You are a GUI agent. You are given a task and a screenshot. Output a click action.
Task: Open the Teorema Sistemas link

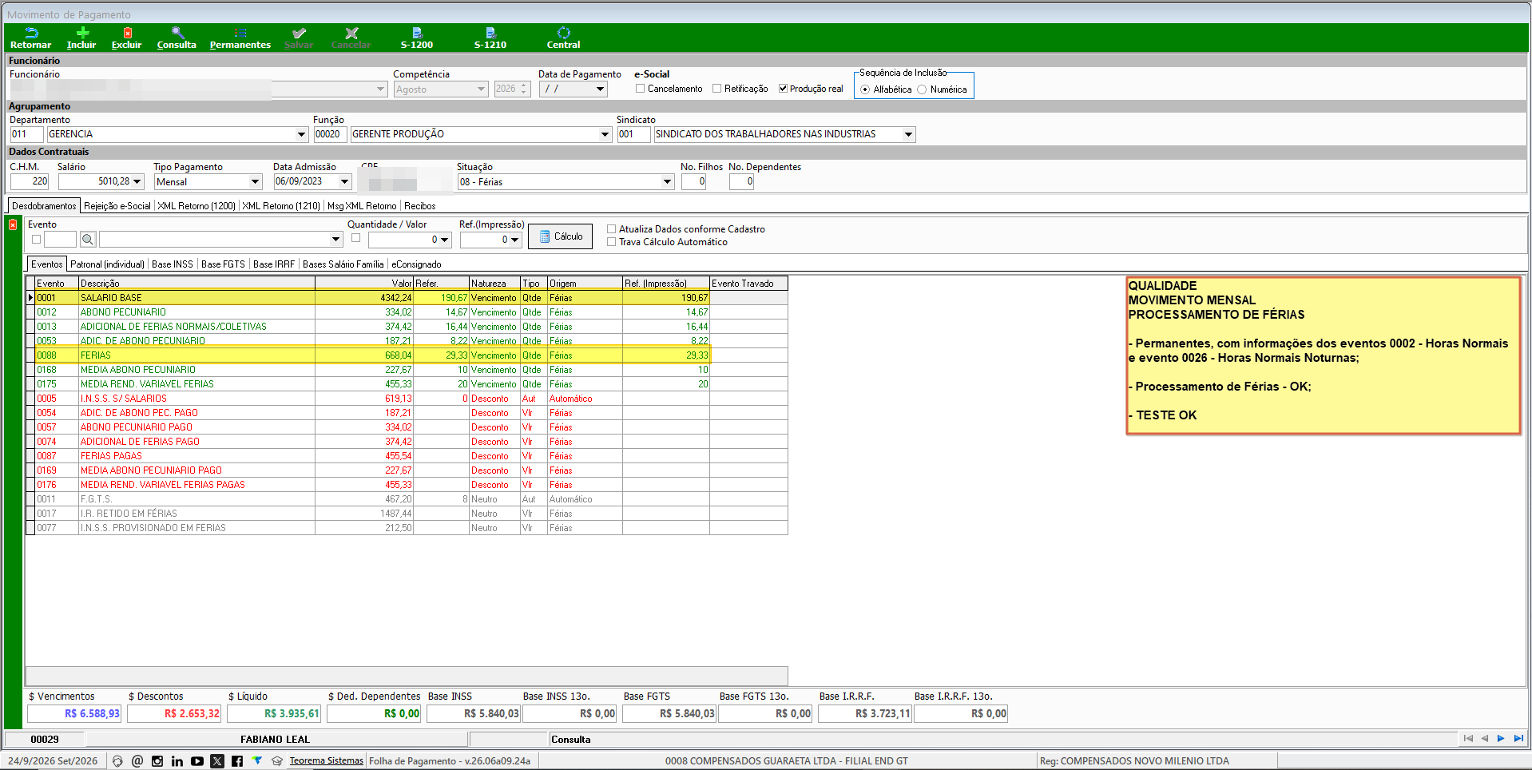[327, 761]
